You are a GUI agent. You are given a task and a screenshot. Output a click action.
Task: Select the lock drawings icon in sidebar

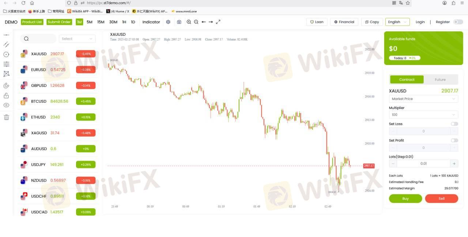6,96
